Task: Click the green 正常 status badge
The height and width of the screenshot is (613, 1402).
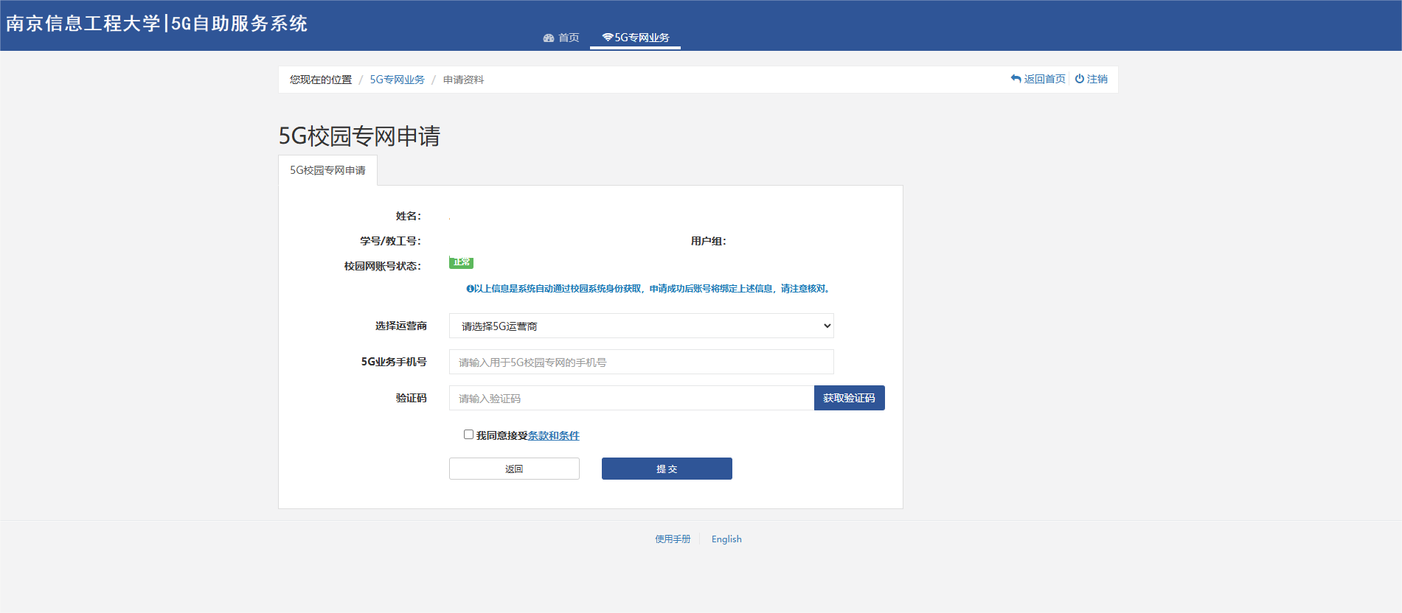Action: 461,262
